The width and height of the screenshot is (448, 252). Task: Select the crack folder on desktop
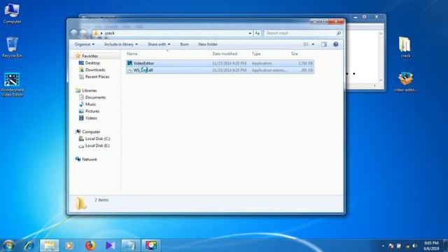coord(405,48)
